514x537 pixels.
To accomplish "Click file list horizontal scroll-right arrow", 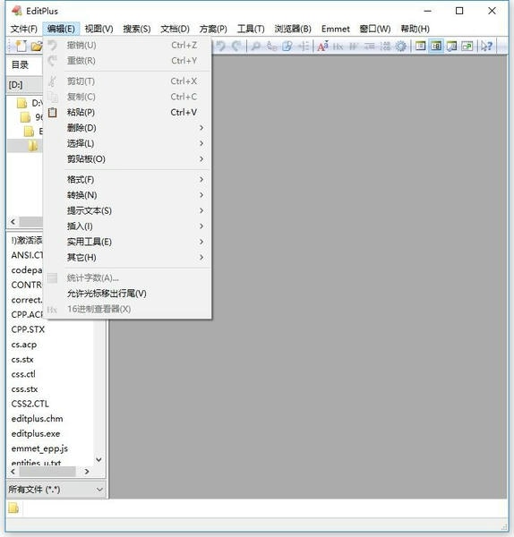I will point(87,472).
